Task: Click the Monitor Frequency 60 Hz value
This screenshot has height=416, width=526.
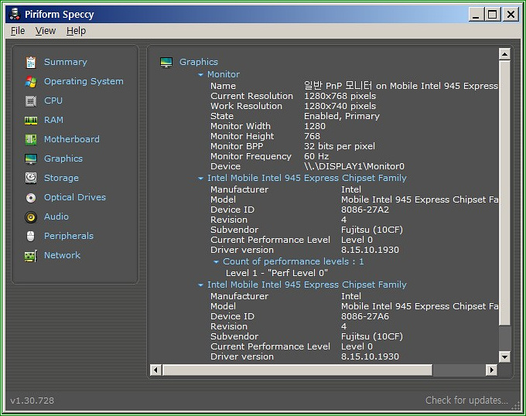Action: (316, 156)
